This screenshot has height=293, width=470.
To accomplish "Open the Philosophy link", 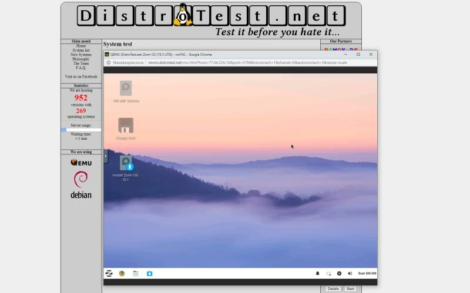I will [81, 59].
